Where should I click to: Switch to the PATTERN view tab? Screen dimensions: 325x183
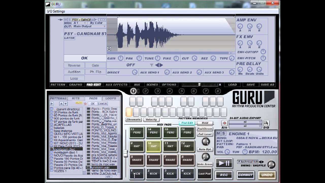click(x=58, y=85)
